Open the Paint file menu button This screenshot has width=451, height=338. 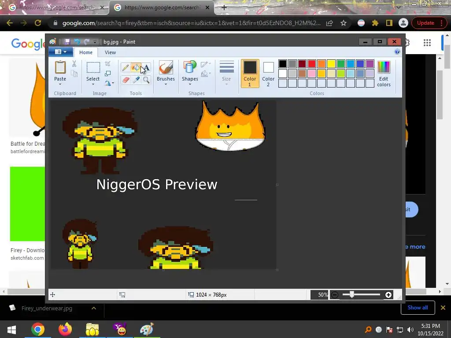[x=61, y=52]
